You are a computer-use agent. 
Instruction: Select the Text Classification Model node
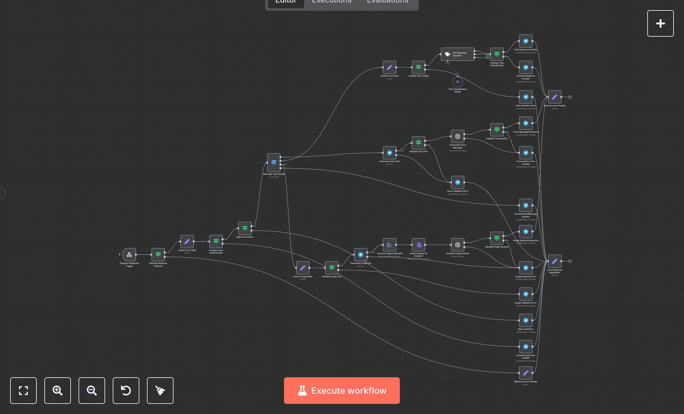coord(457,82)
